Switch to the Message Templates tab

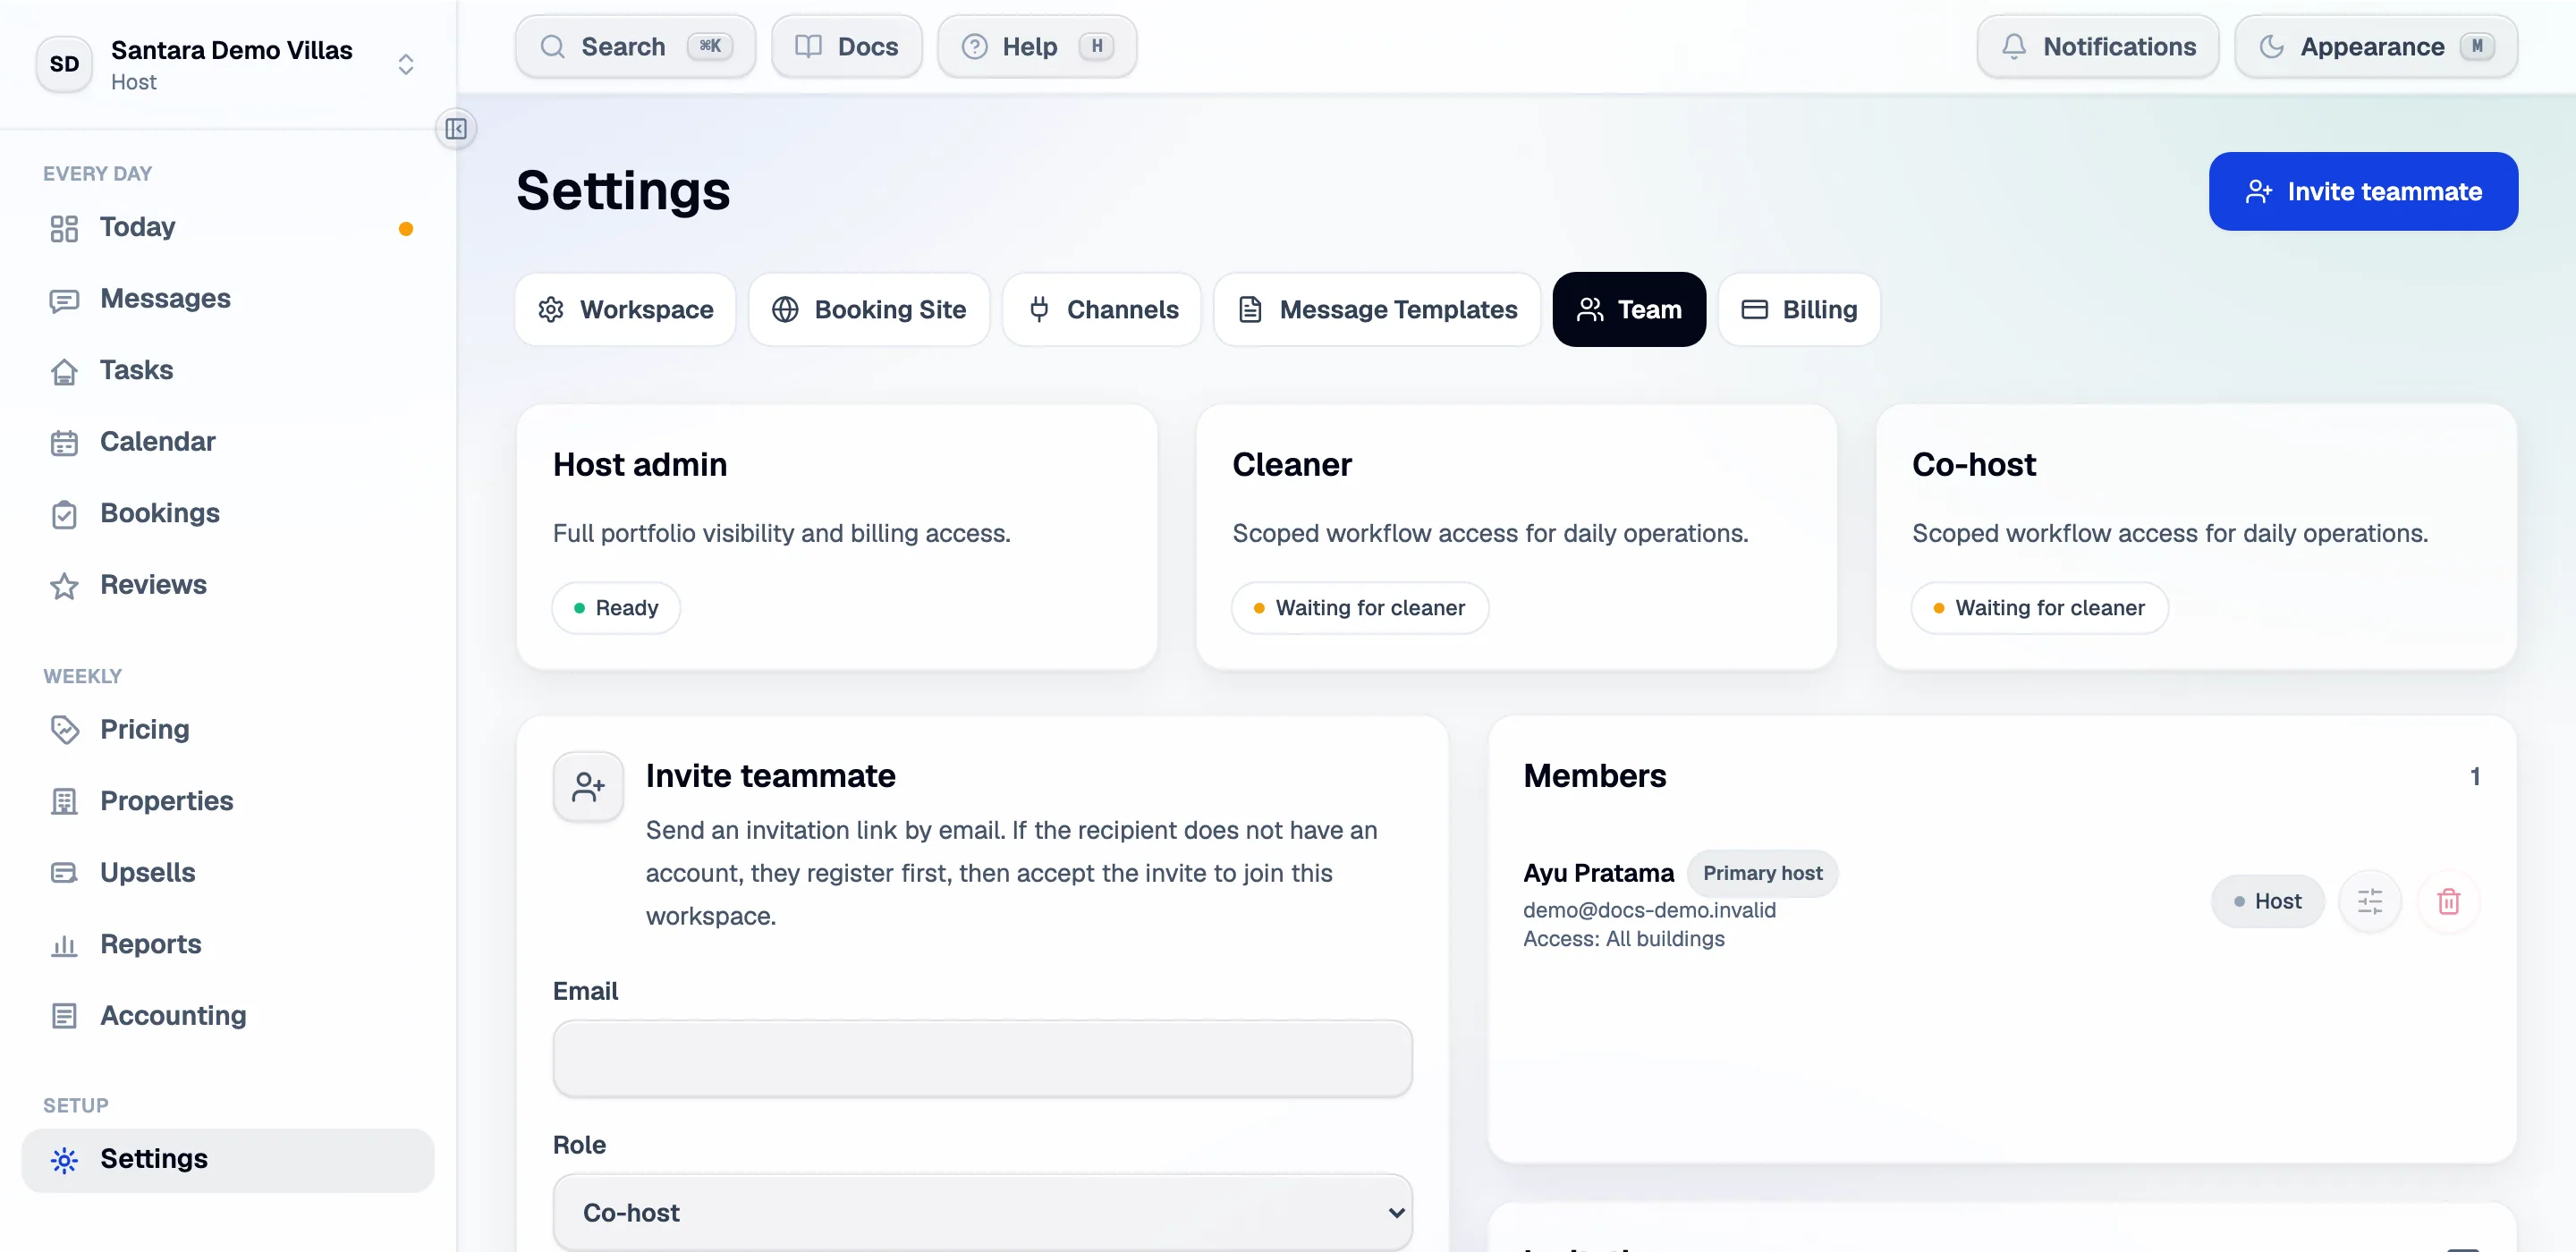(x=1376, y=310)
